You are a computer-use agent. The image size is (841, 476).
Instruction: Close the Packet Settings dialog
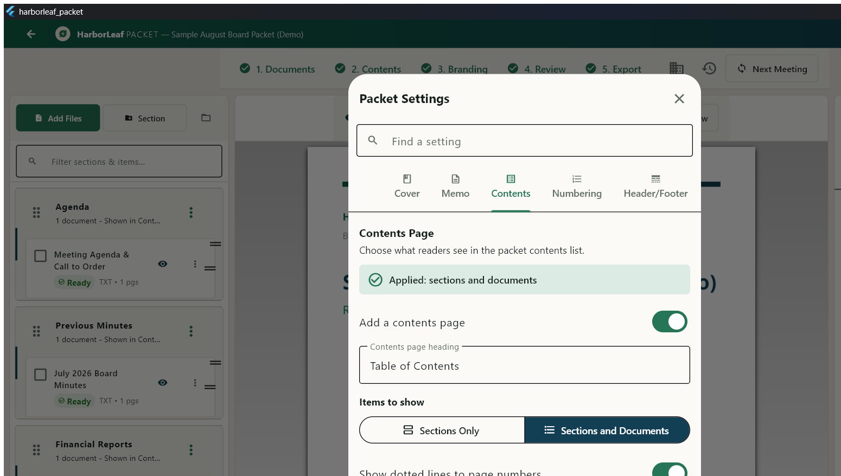[679, 99]
